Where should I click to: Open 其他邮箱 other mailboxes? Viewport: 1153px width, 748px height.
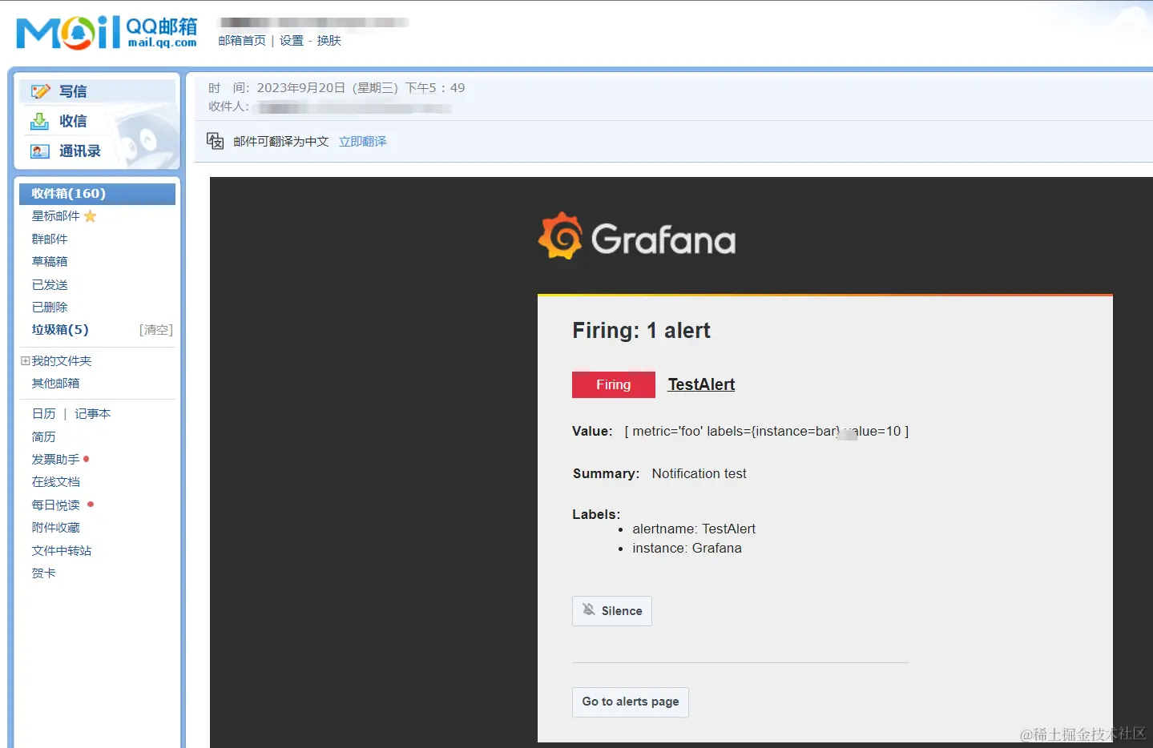point(55,383)
